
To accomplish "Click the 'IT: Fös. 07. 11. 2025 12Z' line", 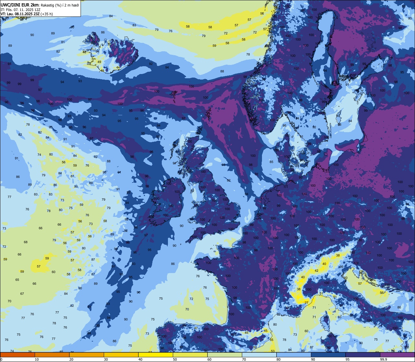I will click(x=20, y=9).
